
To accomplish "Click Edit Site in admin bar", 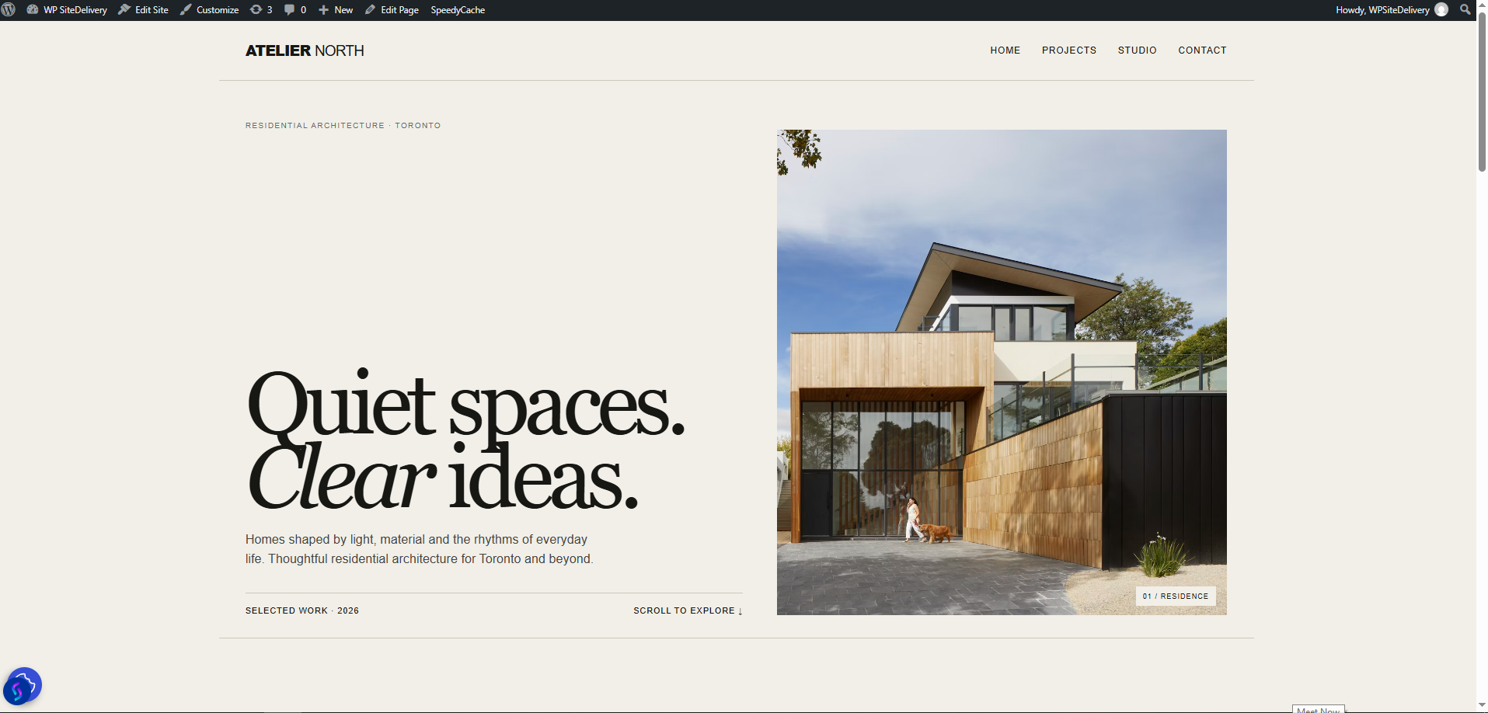I will coord(144,10).
